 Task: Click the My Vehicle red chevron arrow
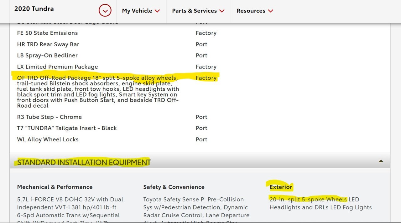pyautogui.click(x=157, y=11)
